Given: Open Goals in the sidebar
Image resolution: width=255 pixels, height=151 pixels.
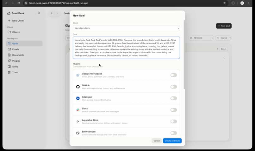Looking at the screenshot, I should [x=24, y=43].
